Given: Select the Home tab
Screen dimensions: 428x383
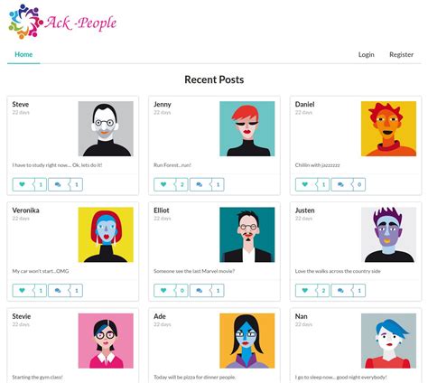Looking at the screenshot, I should pos(23,54).
